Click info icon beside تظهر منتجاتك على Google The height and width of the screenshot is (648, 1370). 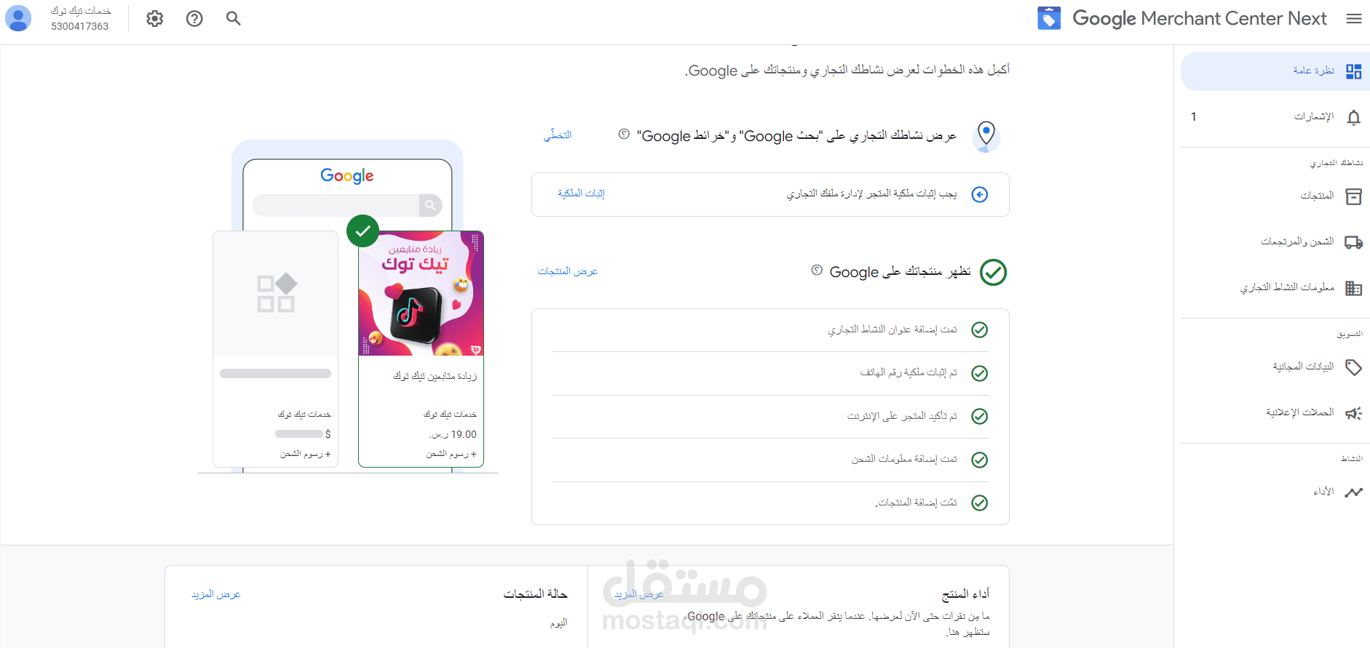pyautogui.click(x=817, y=270)
